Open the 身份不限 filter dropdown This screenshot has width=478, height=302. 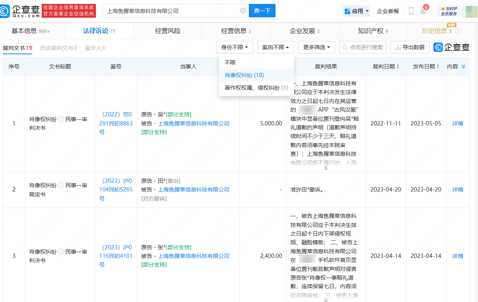pos(234,47)
